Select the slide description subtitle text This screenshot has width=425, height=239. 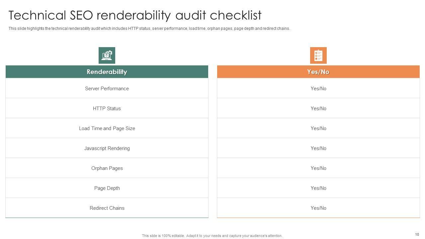[x=149, y=29]
